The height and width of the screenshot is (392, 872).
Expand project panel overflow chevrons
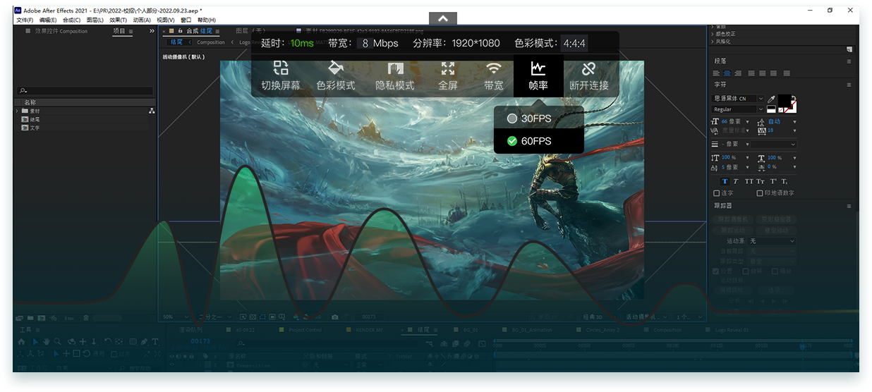(152, 31)
